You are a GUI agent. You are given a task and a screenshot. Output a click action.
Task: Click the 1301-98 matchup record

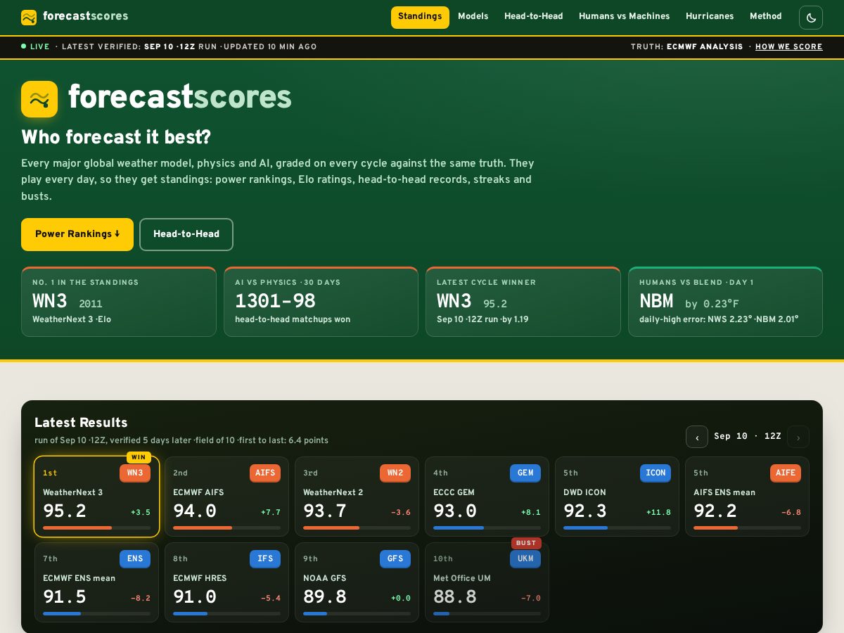pyautogui.click(x=275, y=301)
